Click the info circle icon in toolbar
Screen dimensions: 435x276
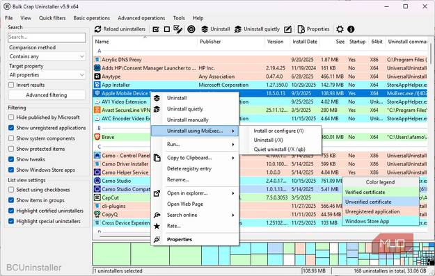[351, 29]
